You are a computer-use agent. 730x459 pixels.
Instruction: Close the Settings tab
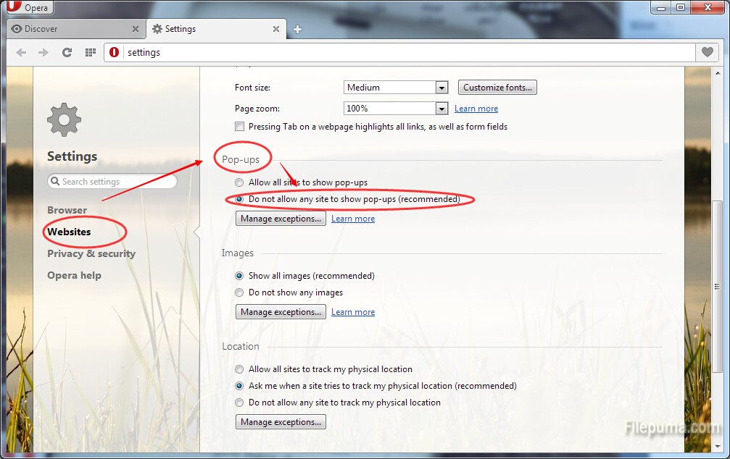[276, 29]
